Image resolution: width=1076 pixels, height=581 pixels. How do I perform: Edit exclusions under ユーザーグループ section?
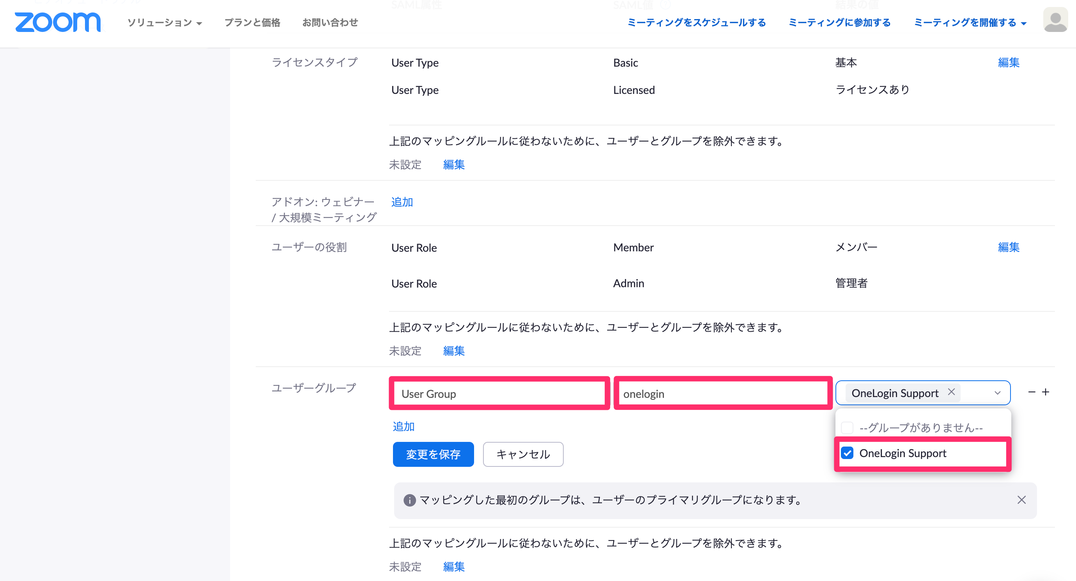click(x=454, y=567)
